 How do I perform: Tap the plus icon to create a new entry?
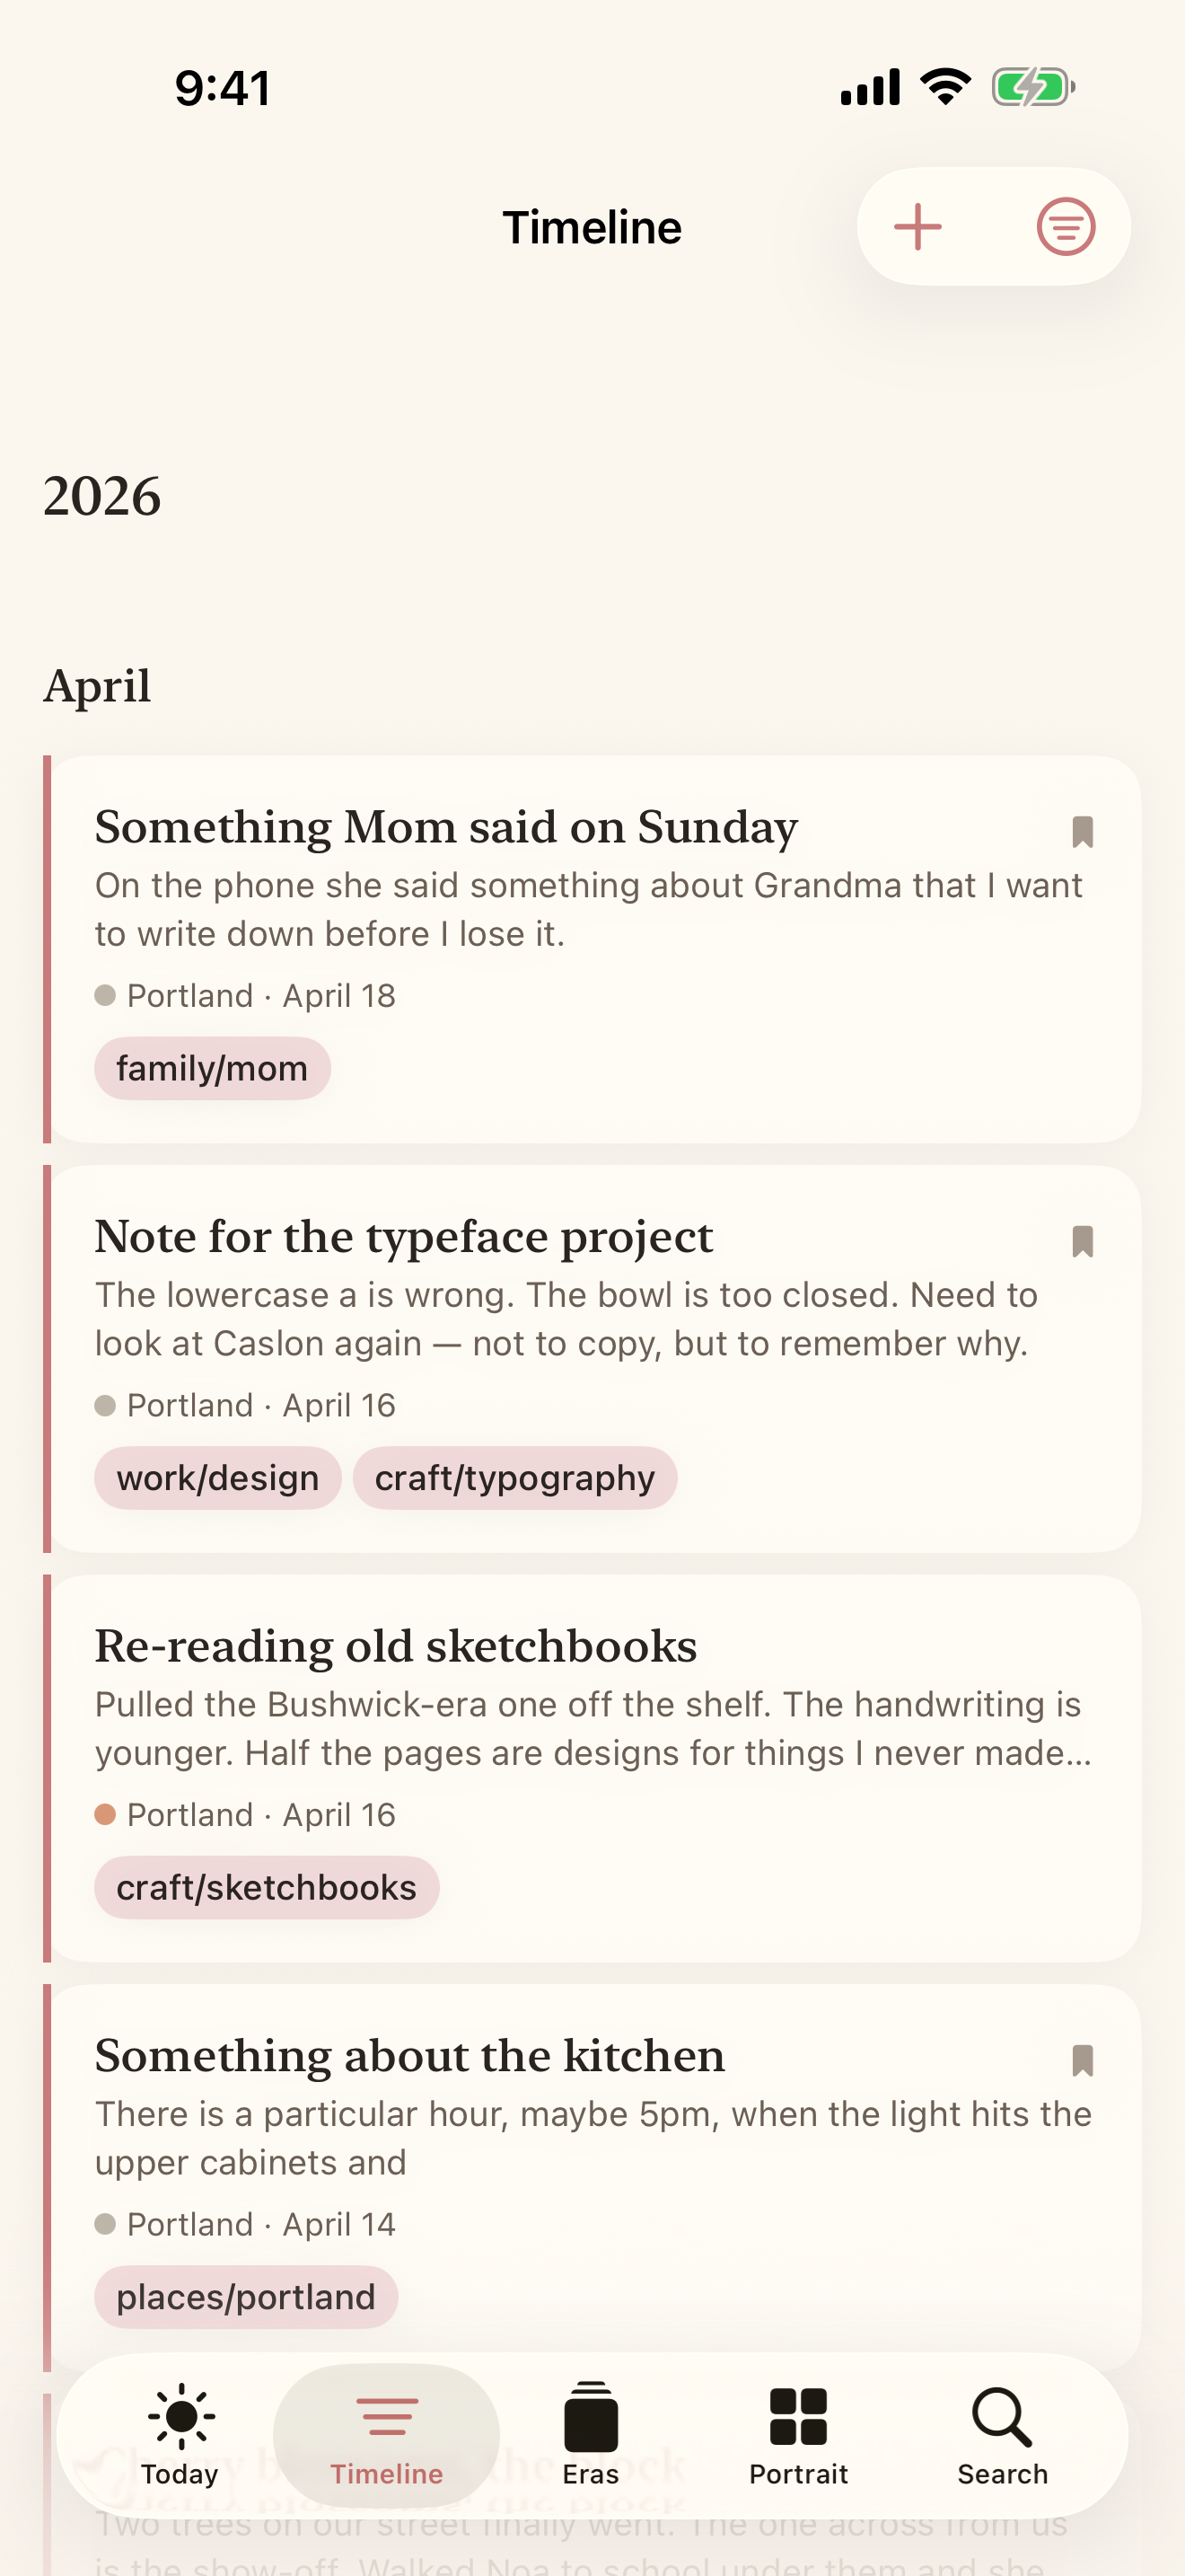(917, 227)
